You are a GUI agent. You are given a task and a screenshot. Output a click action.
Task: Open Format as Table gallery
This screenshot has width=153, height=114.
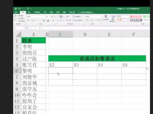[x=113, y=18]
